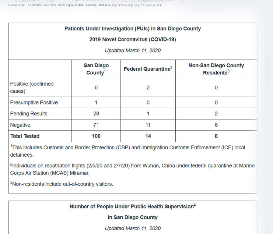
Task: Click footnote 3 about out-of-country visitors
Action: tap(62, 184)
